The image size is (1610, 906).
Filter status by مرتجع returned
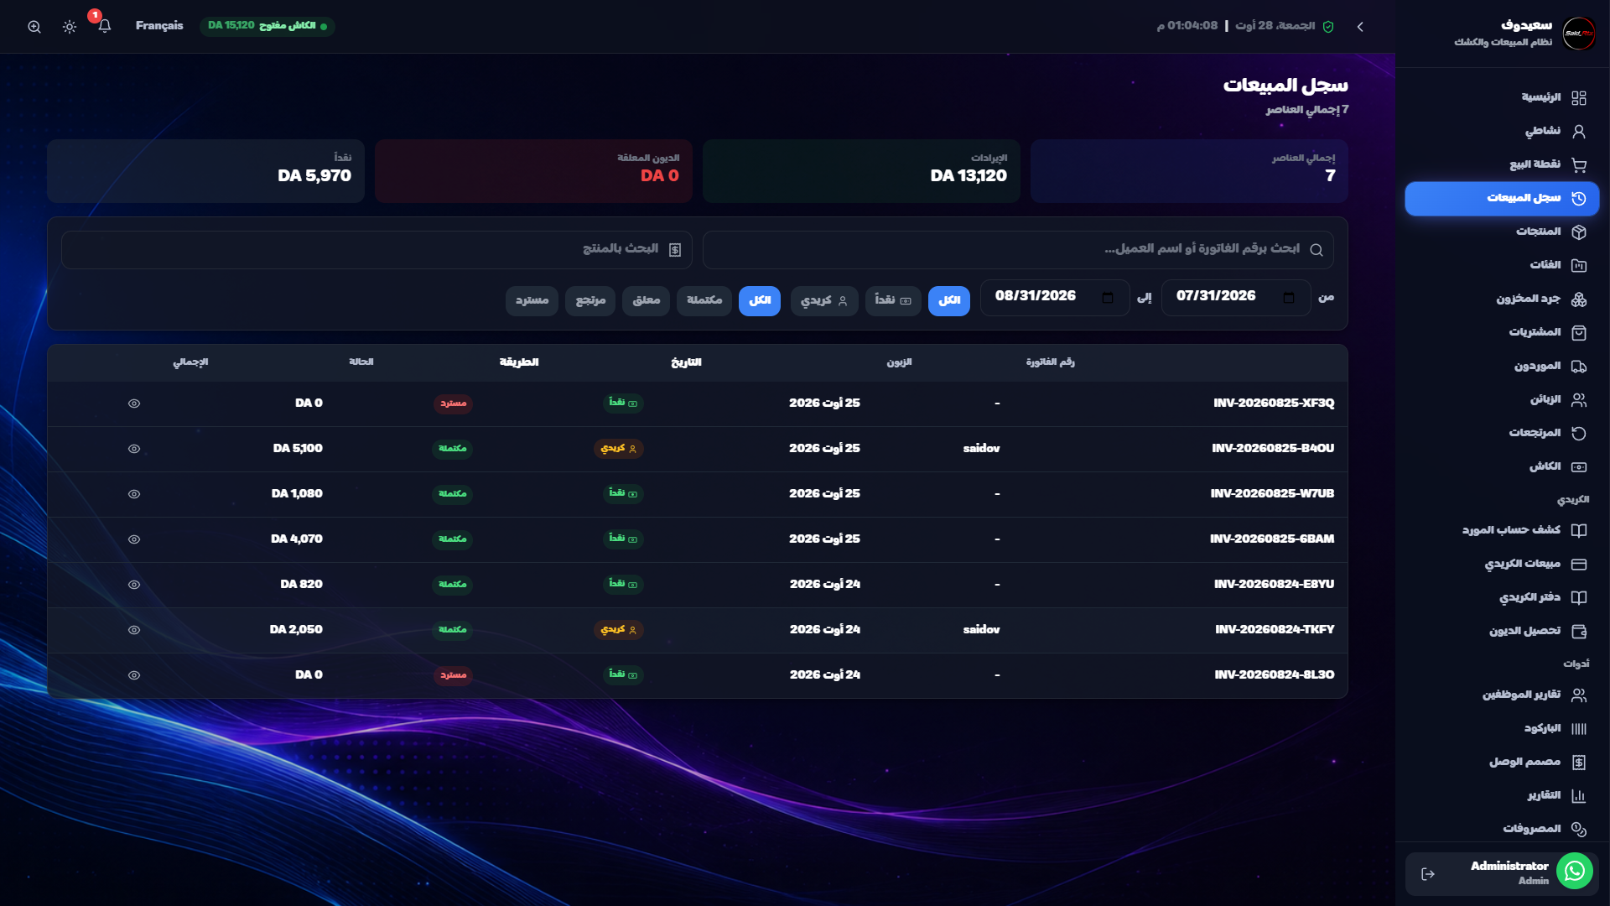(x=590, y=301)
